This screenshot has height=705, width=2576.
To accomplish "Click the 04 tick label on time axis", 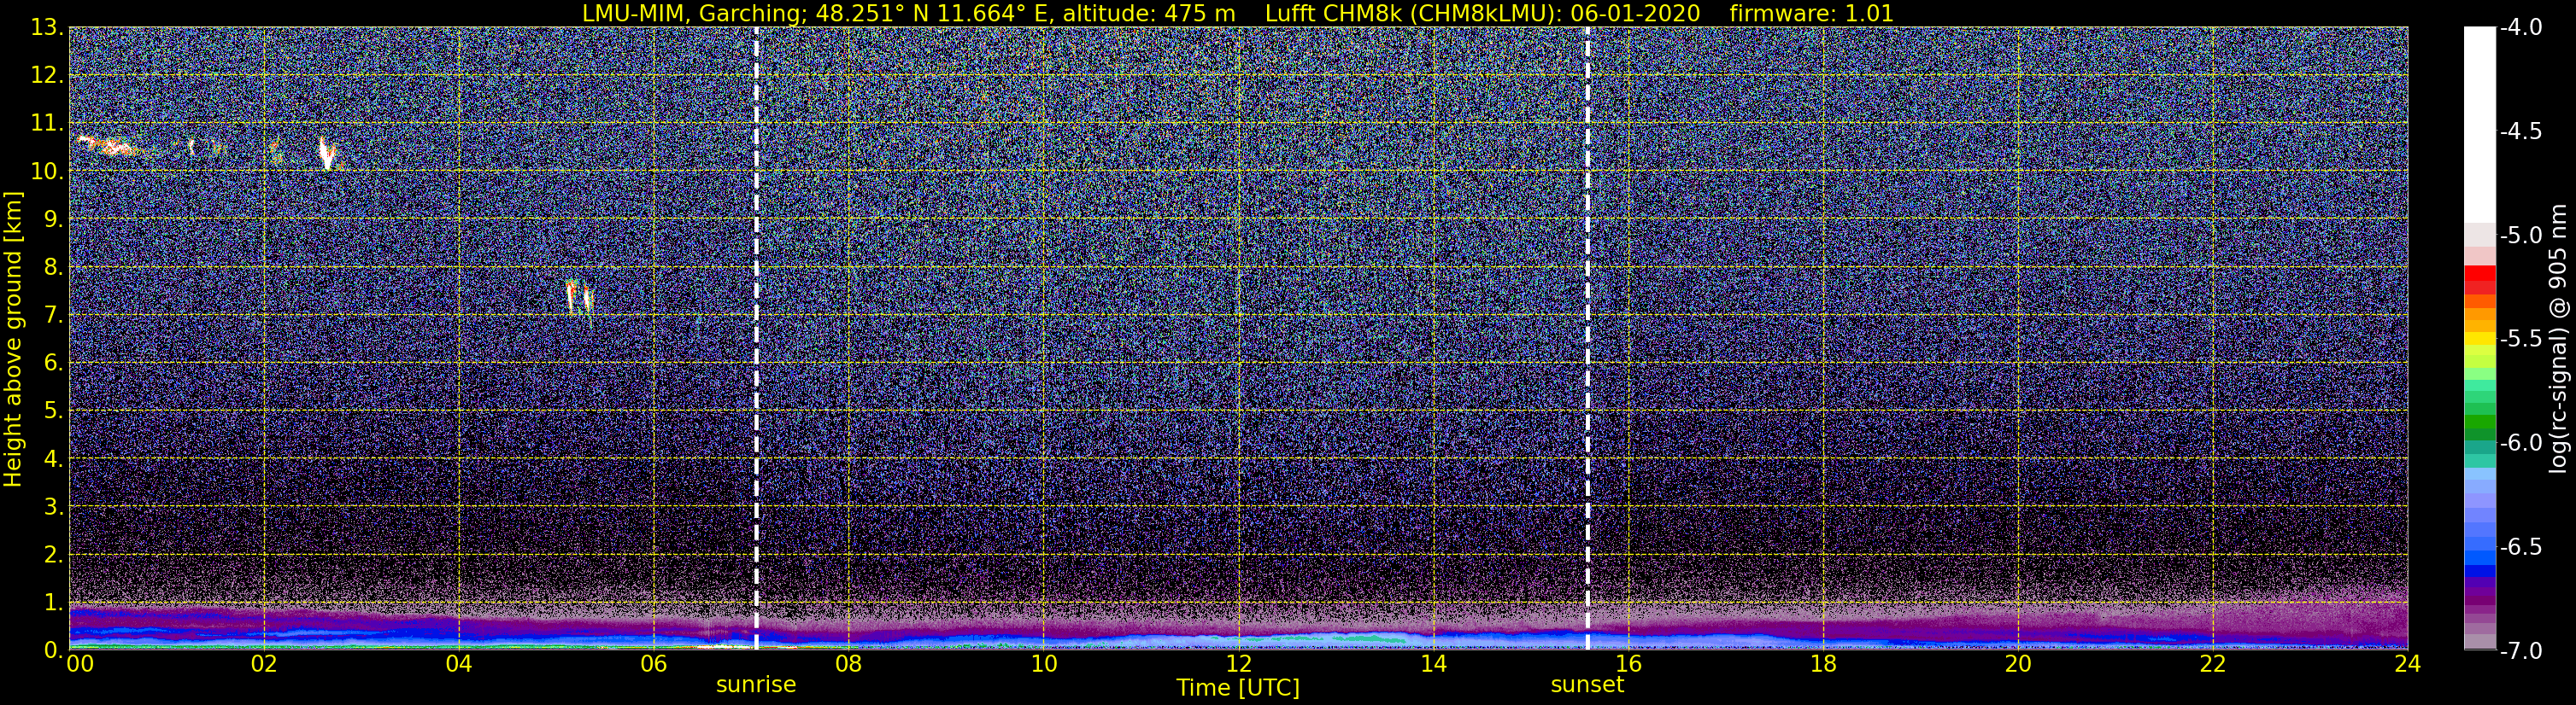I will coord(458,665).
